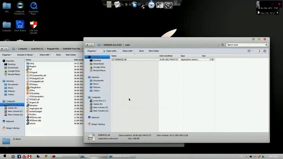This screenshot has height=159, width=283.
Task: Open the Organize dropdown in the crack window
Action: pyautogui.click(x=92, y=51)
